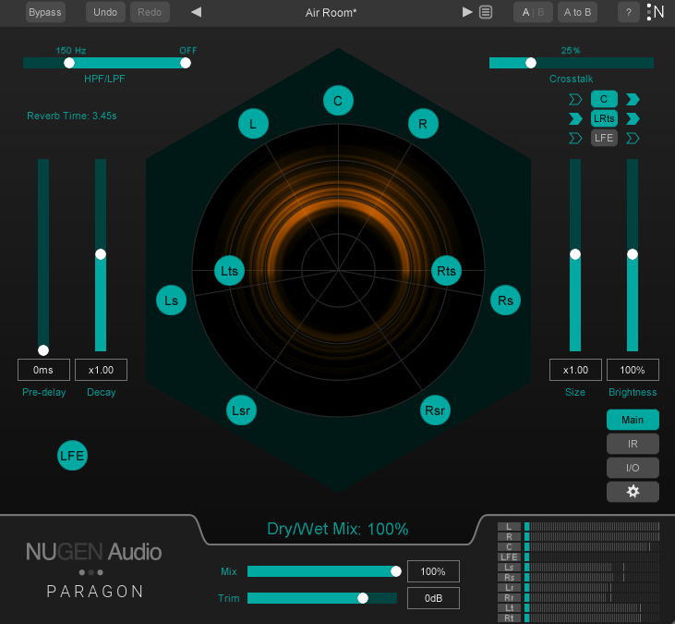Toggle left crosstalk arrow for LRts row
This screenshot has height=624, width=675.
click(x=575, y=118)
